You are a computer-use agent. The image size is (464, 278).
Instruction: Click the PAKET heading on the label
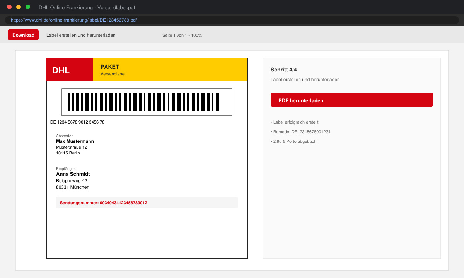[x=110, y=67]
